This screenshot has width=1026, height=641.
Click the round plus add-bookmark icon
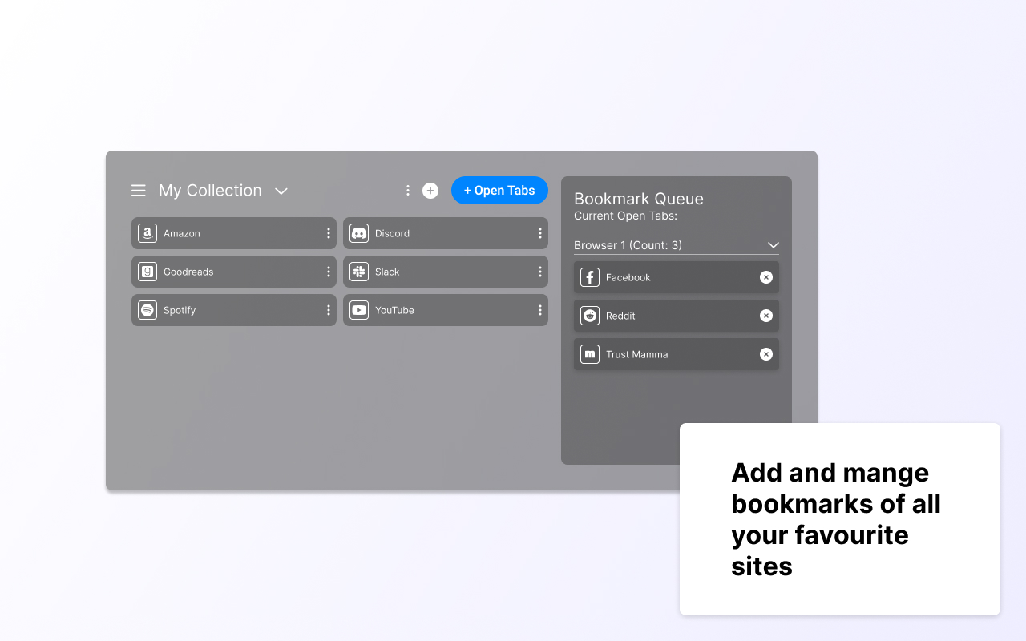pos(430,191)
